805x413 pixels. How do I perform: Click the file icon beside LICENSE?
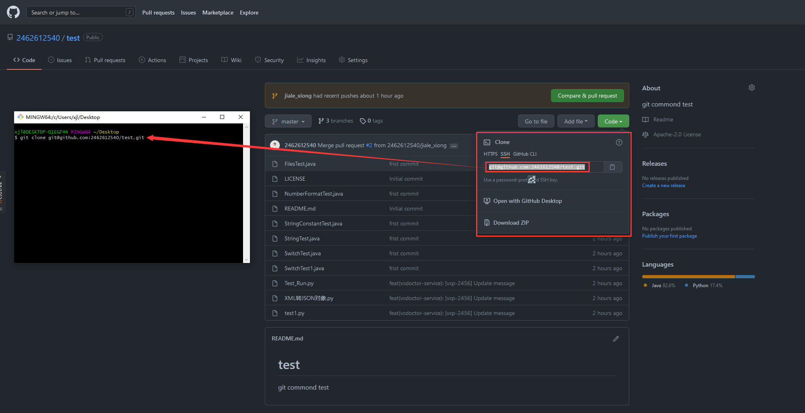[x=275, y=179]
